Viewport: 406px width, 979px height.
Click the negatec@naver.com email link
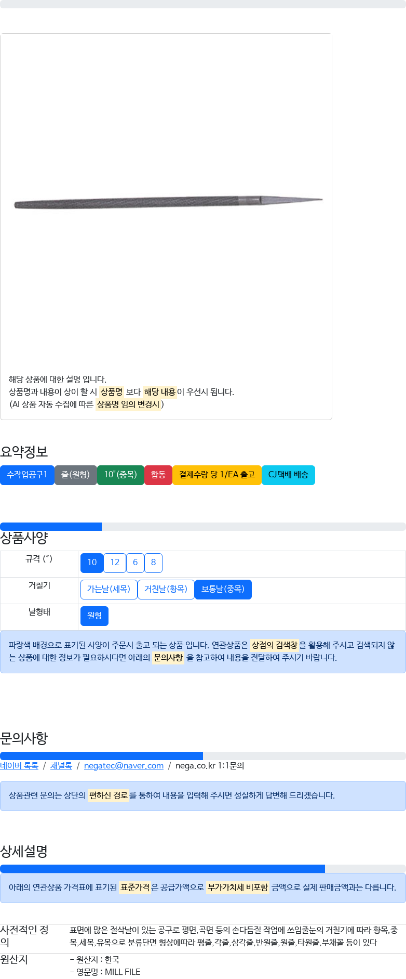124,765
